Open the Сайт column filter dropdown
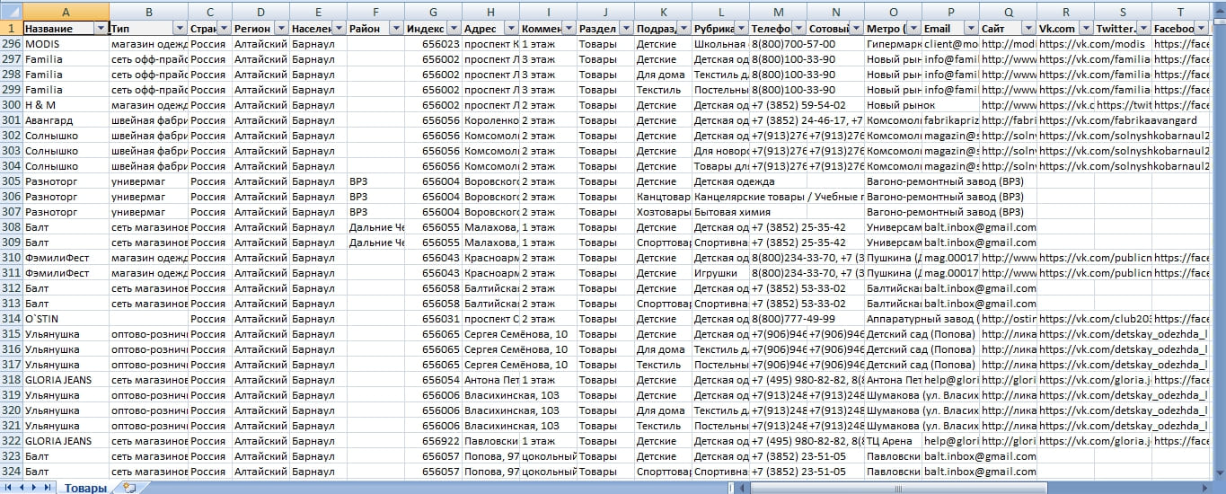1226x494 pixels. [1028, 29]
